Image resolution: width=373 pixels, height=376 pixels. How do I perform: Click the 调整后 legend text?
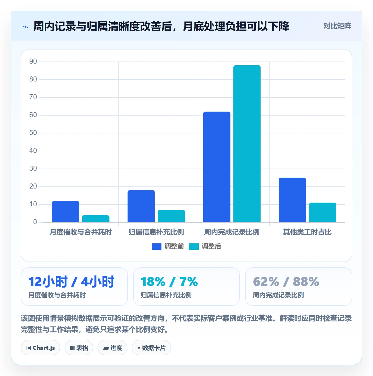point(211,247)
